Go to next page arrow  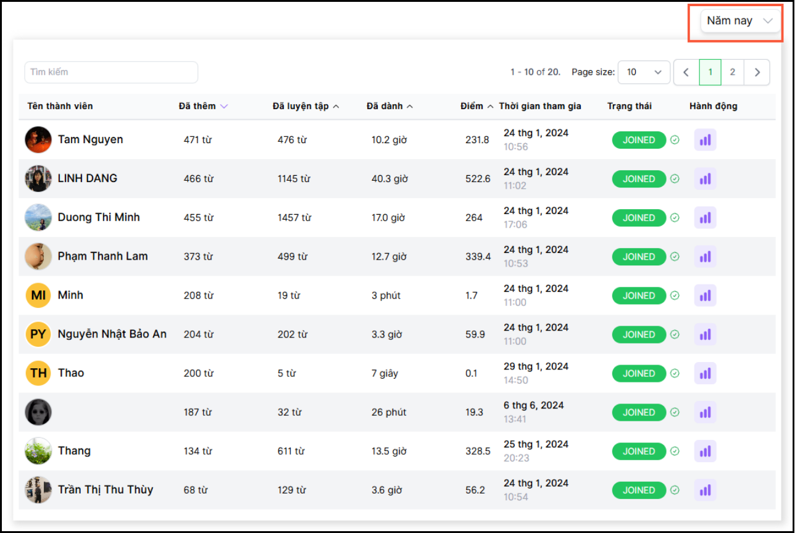click(757, 72)
